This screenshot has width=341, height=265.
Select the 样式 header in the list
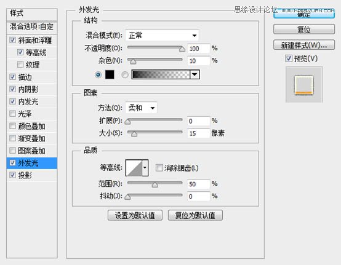32,14
